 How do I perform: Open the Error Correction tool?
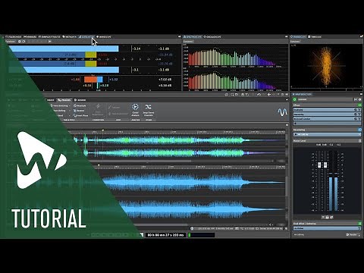pos(98,109)
